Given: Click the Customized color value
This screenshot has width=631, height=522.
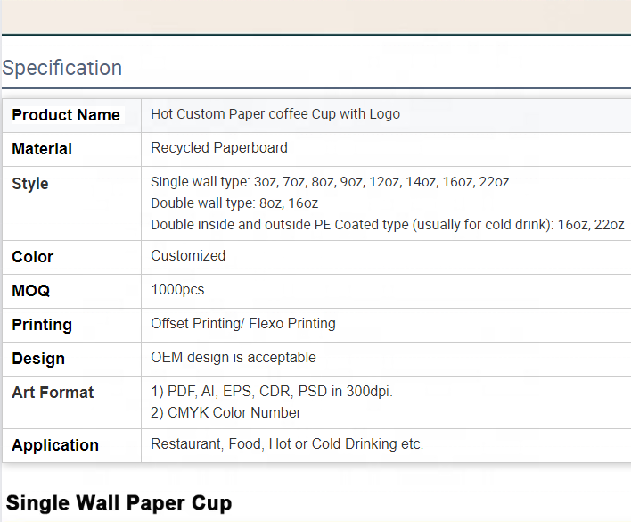Looking at the screenshot, I should 188,256.
